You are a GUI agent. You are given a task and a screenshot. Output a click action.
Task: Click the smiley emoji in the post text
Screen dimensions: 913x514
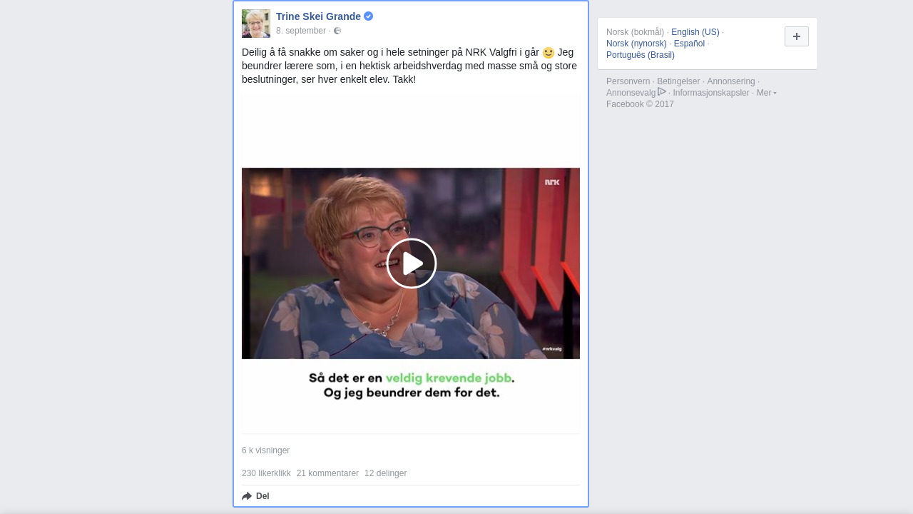coord(549,53)
